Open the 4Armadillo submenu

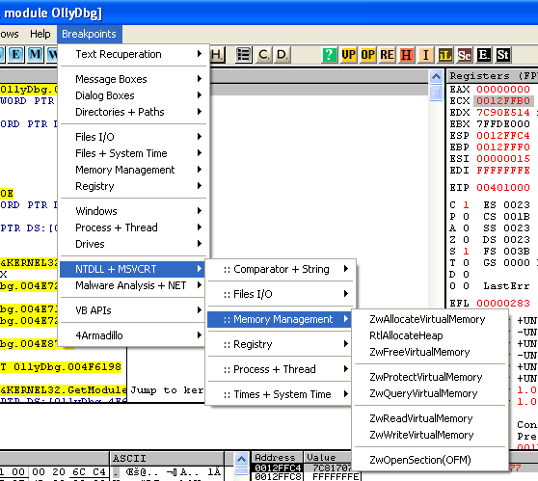133,335
